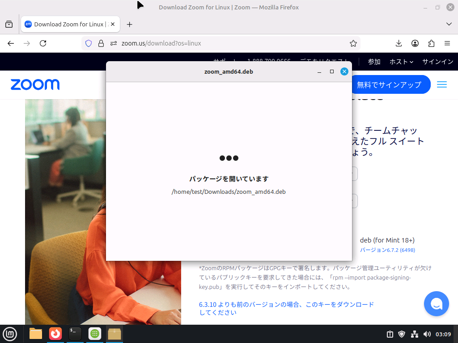The width and height of the screenshot is (458, 343).
Task: Toggle the bookmark star for this page
Action: [x=353, y=43]
